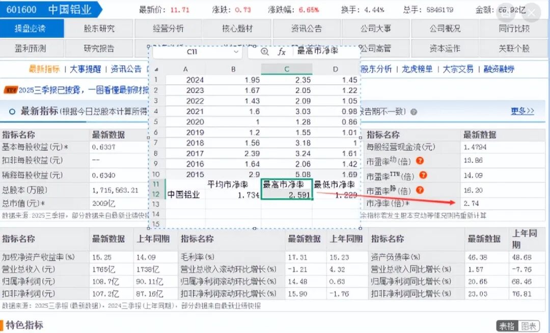Click the 资产负债率 value 46.38
This screenshot has height=333, width=550.
click(x=477, y=258)
